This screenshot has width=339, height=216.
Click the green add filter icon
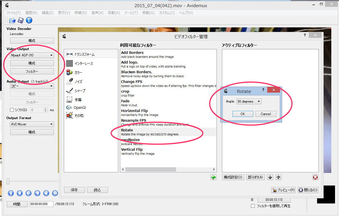click(213, 177)
